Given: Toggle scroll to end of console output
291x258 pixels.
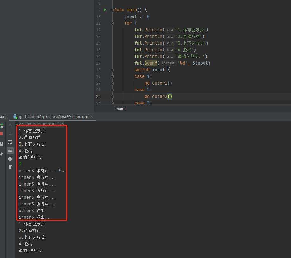Looking at the screenshot, I should (x=10, y=150).
